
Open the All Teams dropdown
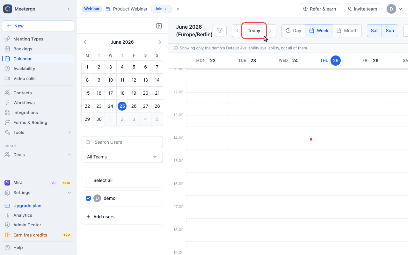click(122, 157)
